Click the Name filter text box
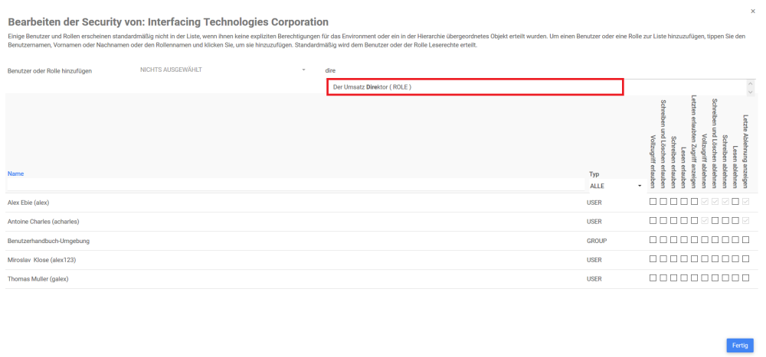This screenshot has height=357, width=766. (x=295, y=186)
